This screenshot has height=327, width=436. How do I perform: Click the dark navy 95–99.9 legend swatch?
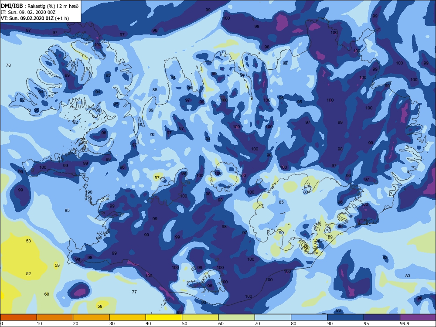click(x=382, y=317)
